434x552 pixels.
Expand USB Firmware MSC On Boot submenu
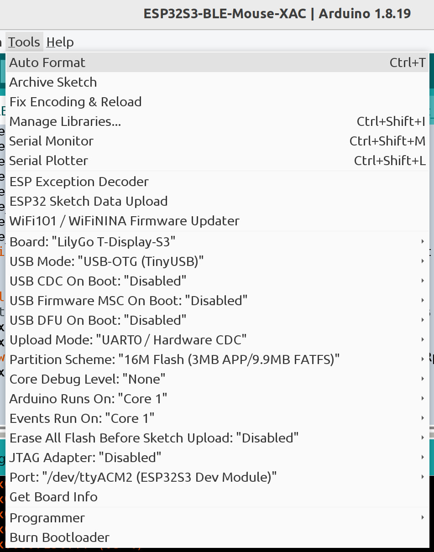217,301
